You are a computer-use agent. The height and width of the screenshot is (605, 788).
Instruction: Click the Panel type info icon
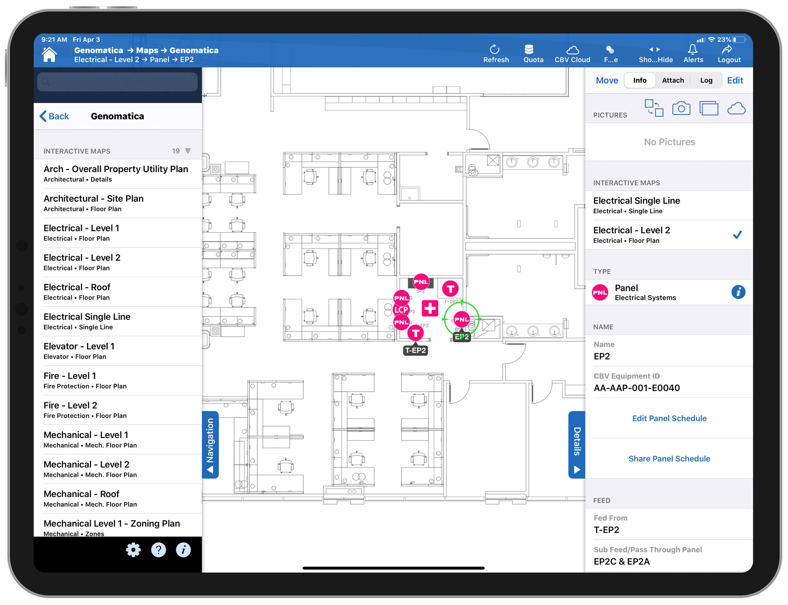tap(738, 292)
